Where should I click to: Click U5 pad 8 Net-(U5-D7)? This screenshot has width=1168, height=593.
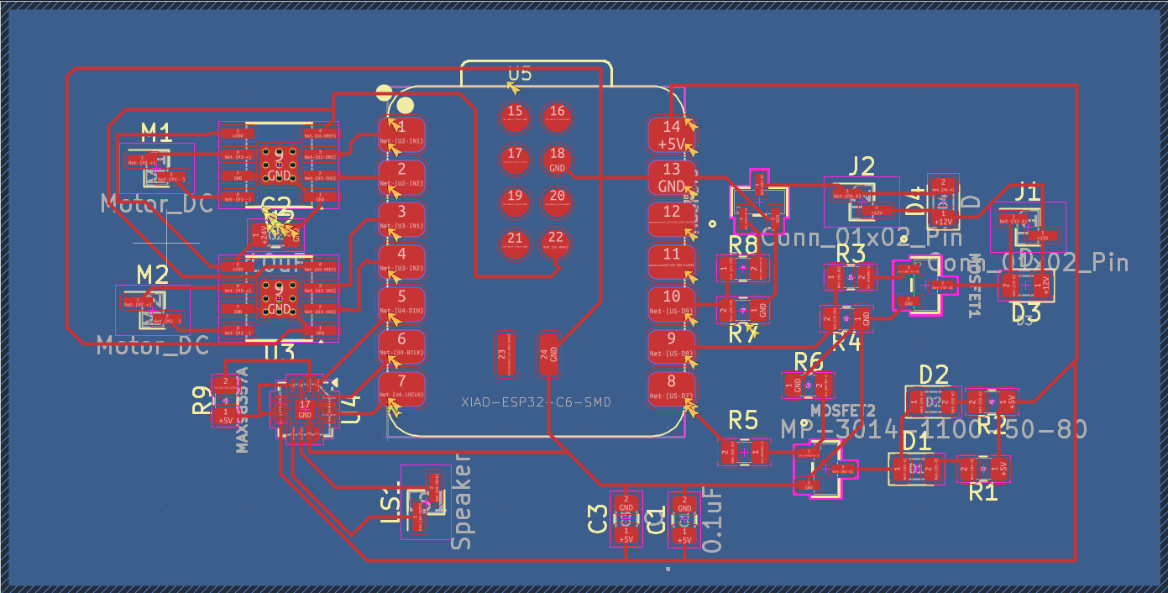click(670, 387)
